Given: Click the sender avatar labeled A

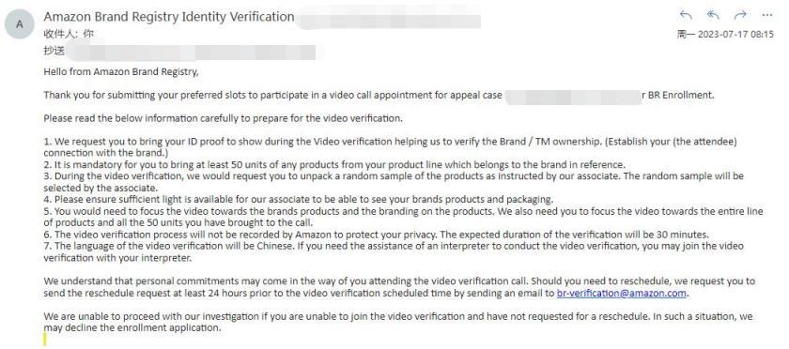Looking at the screenshot, I should tap(20, 23).
